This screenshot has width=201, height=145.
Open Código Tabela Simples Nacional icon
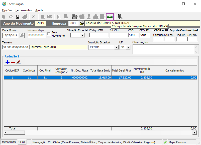click(110, 17)
